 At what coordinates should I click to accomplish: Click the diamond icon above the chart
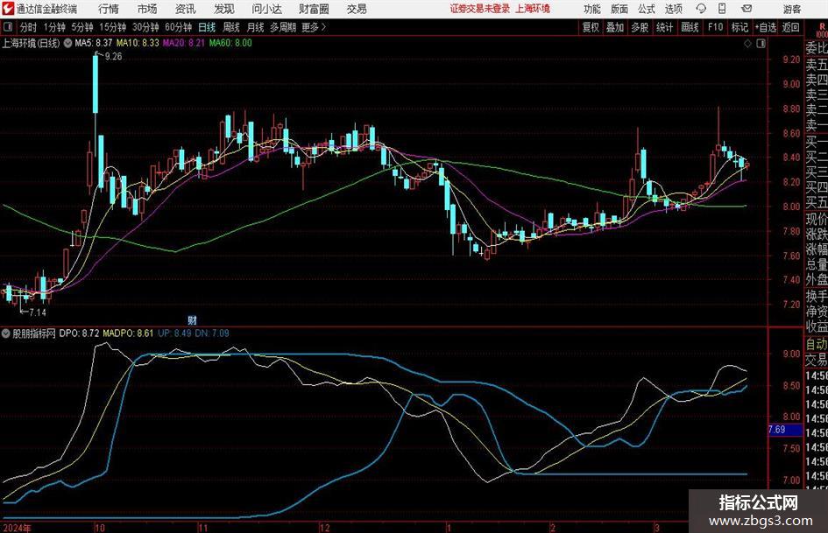coord(747,43)
